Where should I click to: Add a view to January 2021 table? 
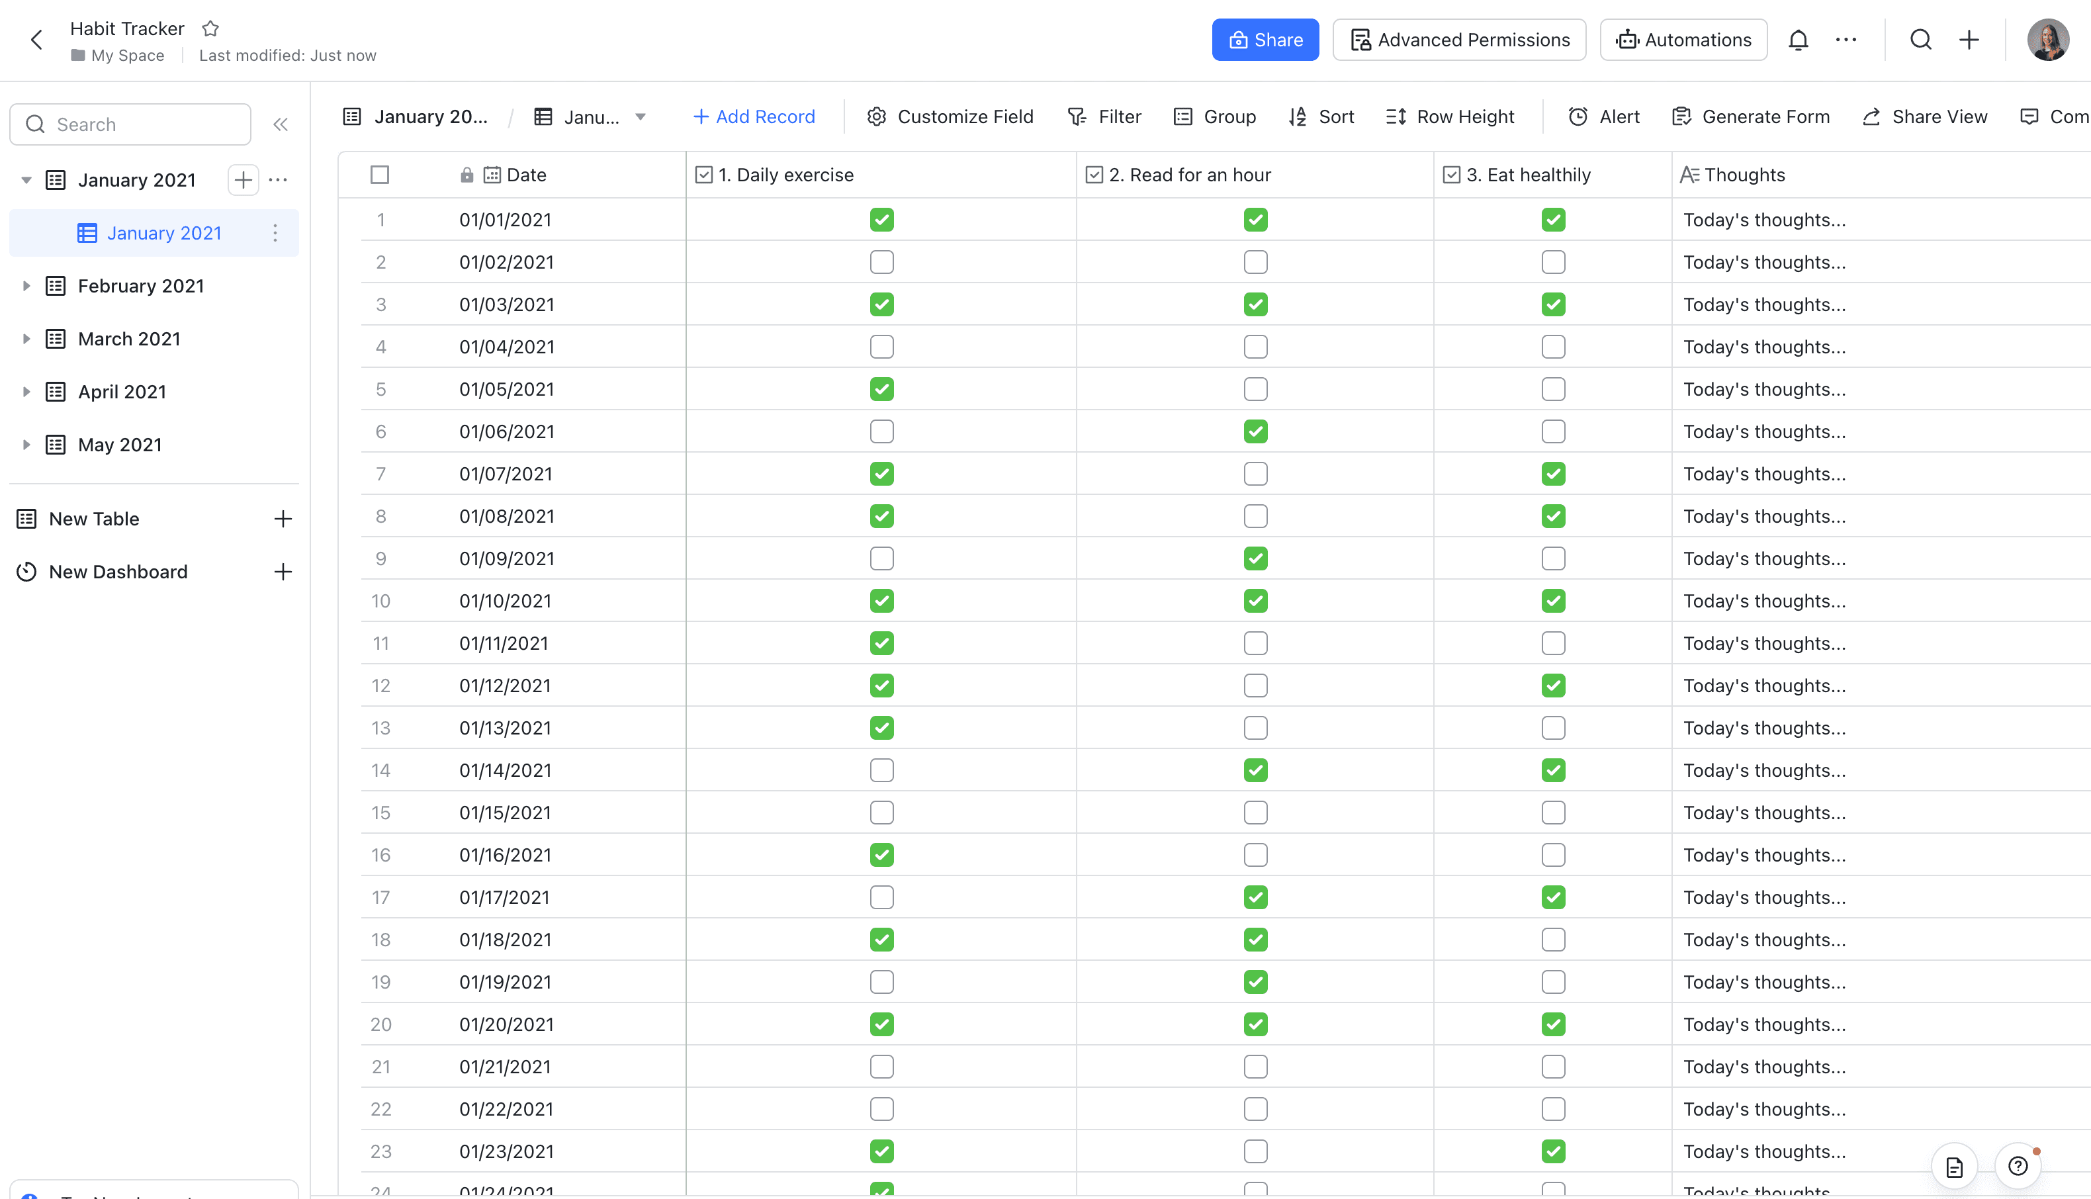(x=243, y=179)
